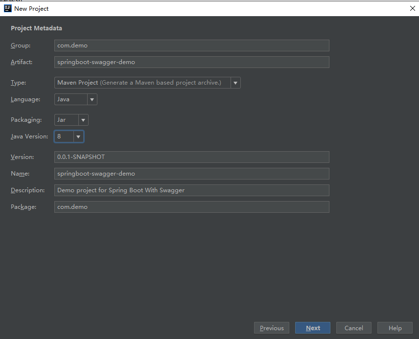Click the Maven Project type combo box

147,83
